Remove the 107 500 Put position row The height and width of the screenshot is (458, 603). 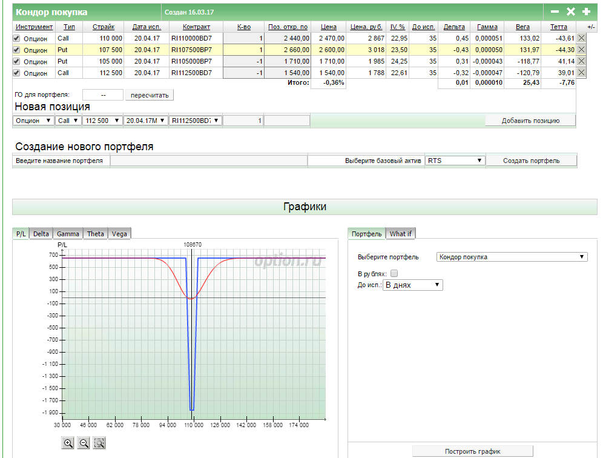(581, 50)
